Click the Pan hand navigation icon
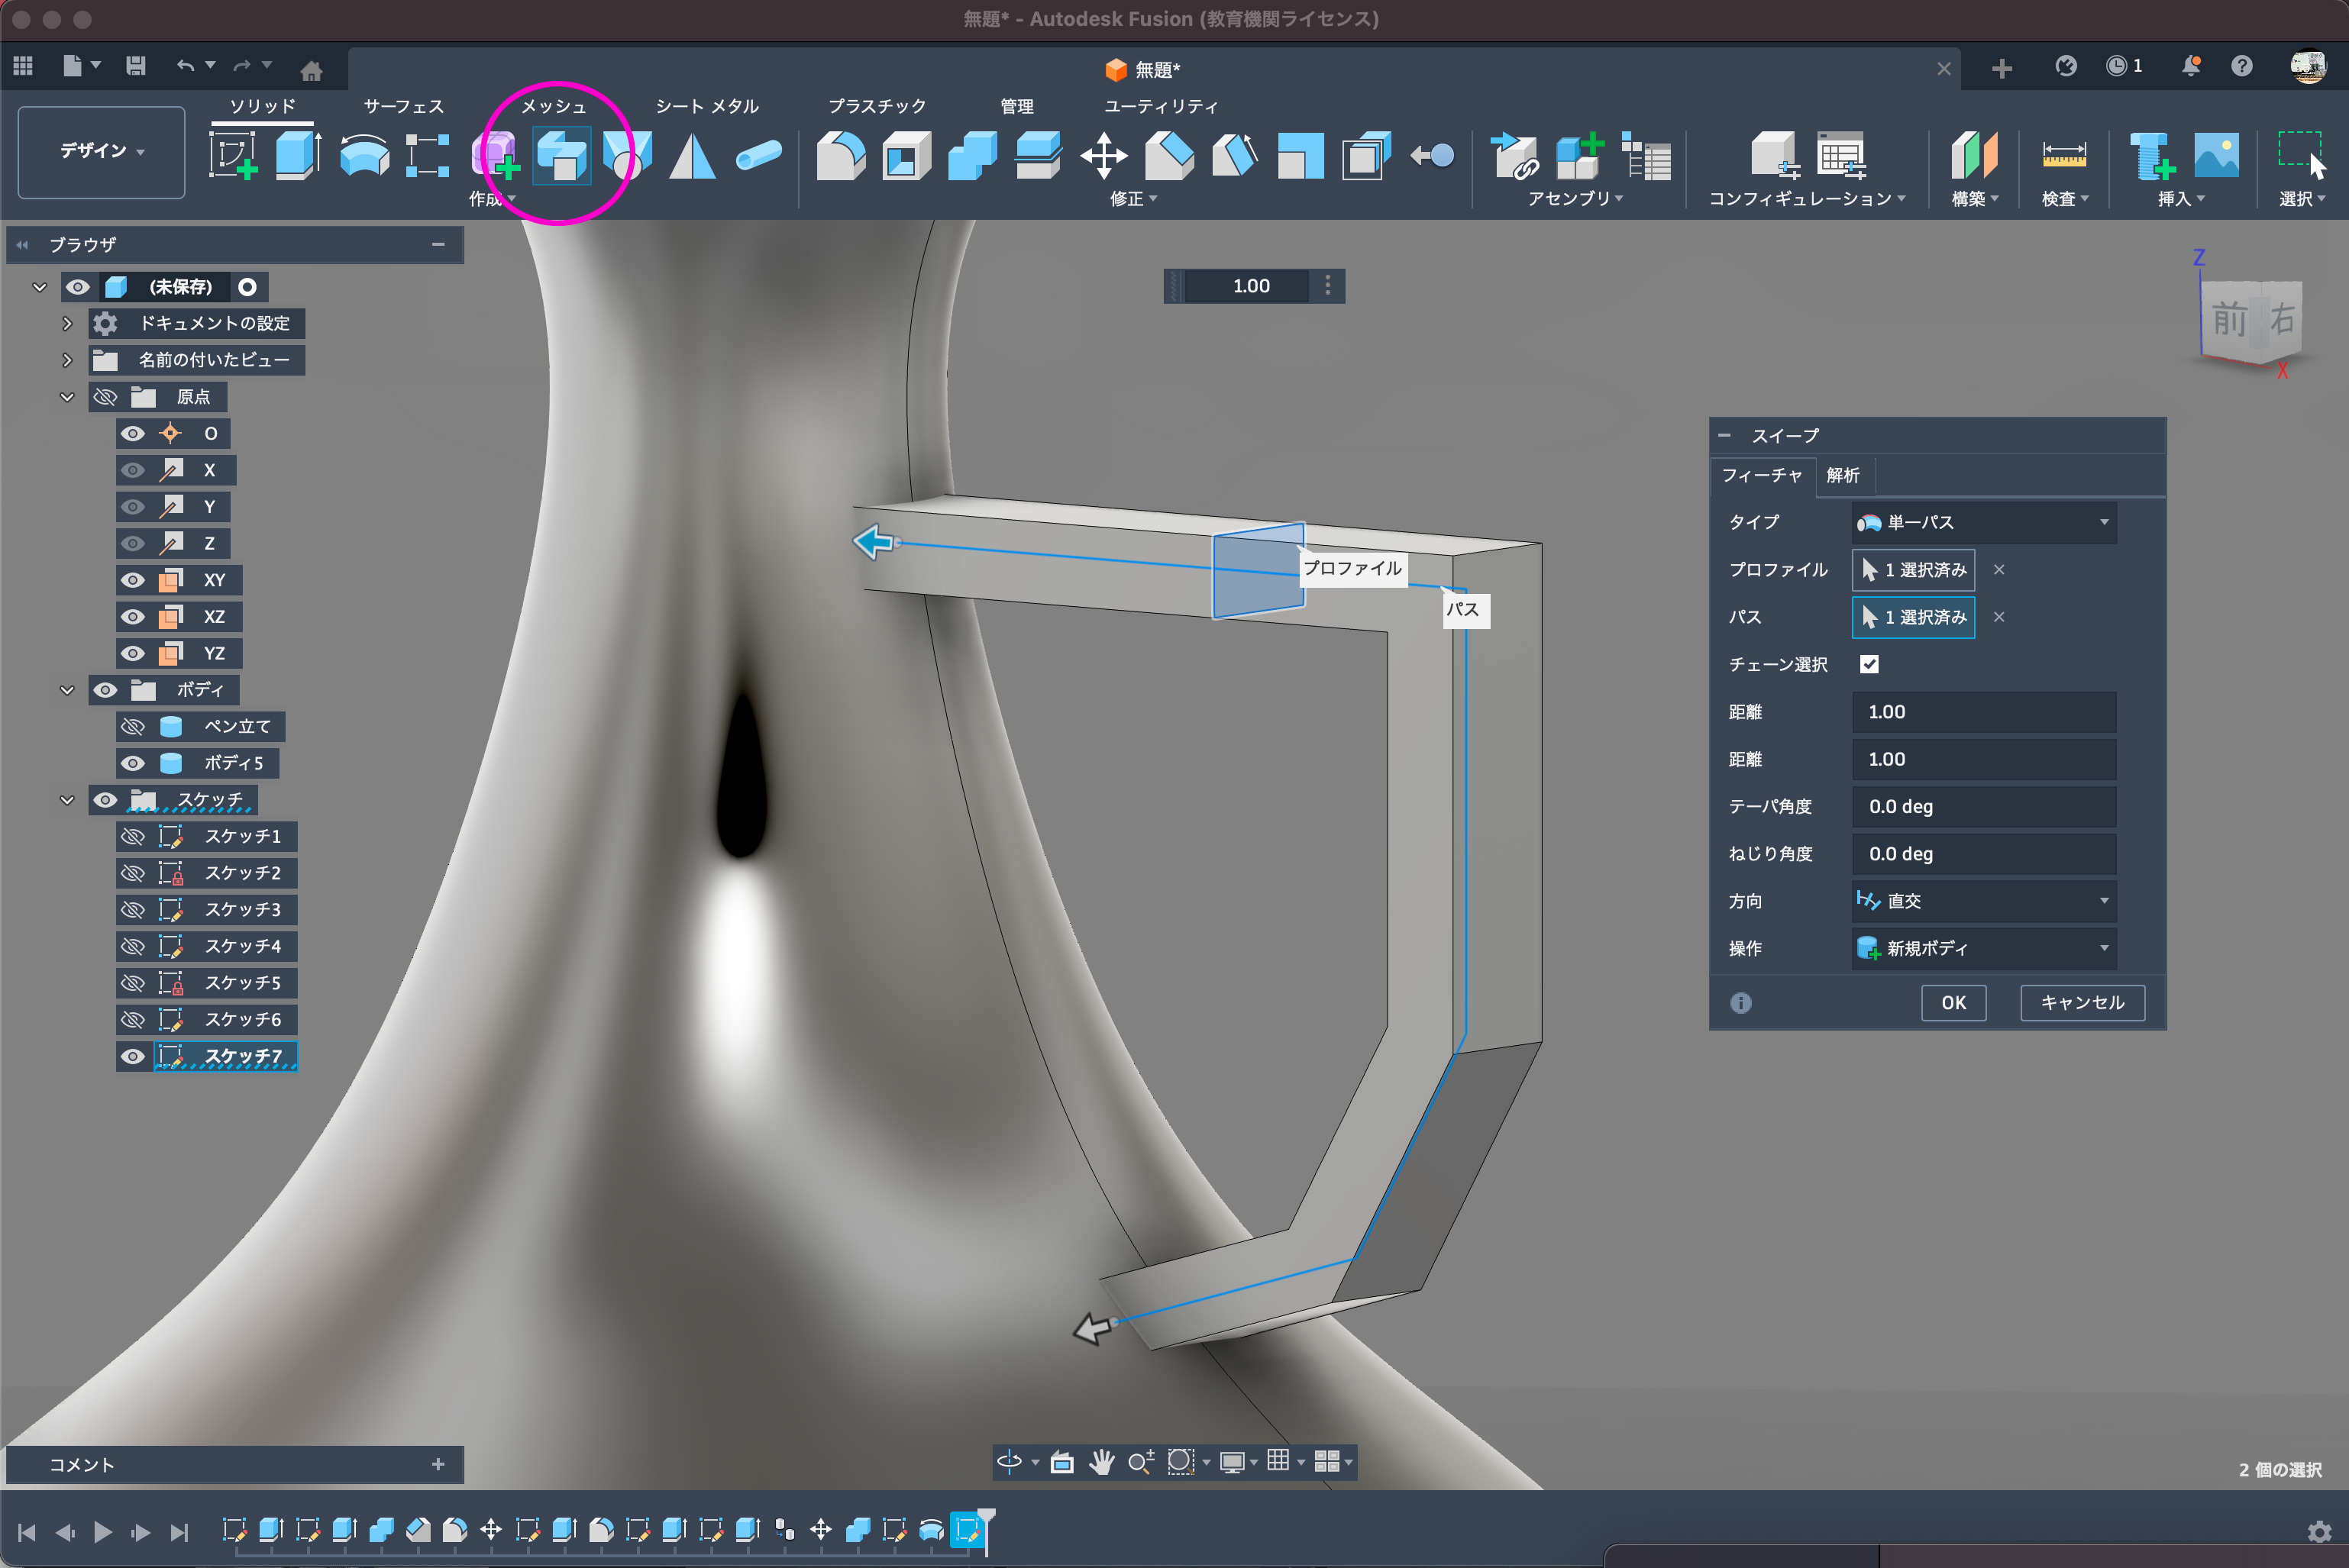 [x=1101, y=1462]
